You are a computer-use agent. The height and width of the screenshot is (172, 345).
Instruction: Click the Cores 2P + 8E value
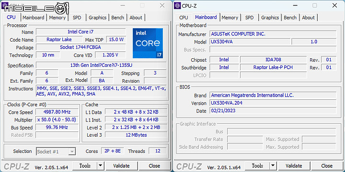(x=113, y=151)
